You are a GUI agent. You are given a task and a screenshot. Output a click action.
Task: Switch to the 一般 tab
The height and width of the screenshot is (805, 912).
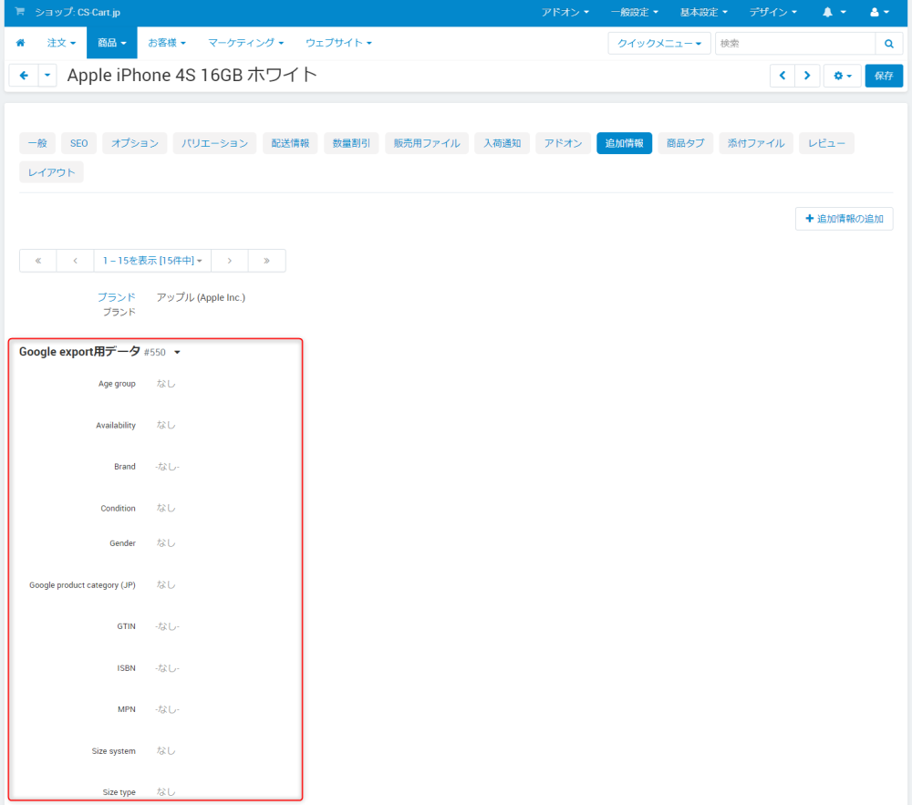(x=37, y=143)
